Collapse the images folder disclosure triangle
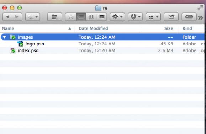206x134 pixels. point(5,37)
